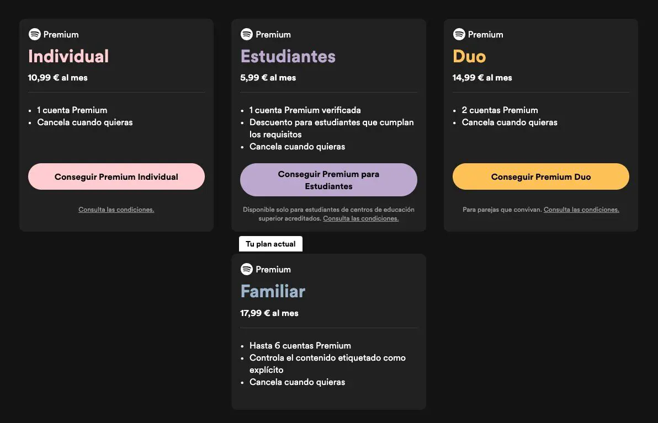Image resolution: width=658 pixels, height=423 pixels.
Task: Select the 14,99 € al mes price
Action: (482, 78)
